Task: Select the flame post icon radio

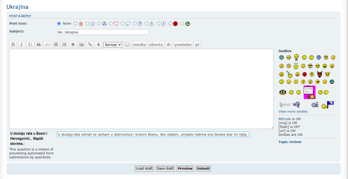Action: click(x=76, y=24)
